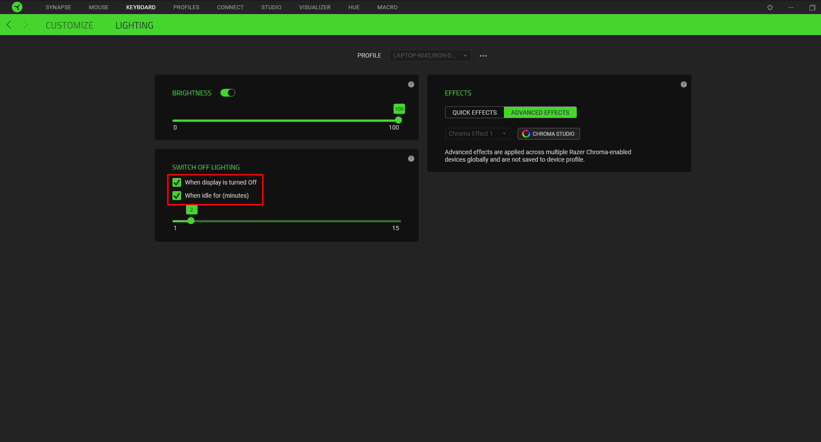Select Quick Effects mode

474,112
